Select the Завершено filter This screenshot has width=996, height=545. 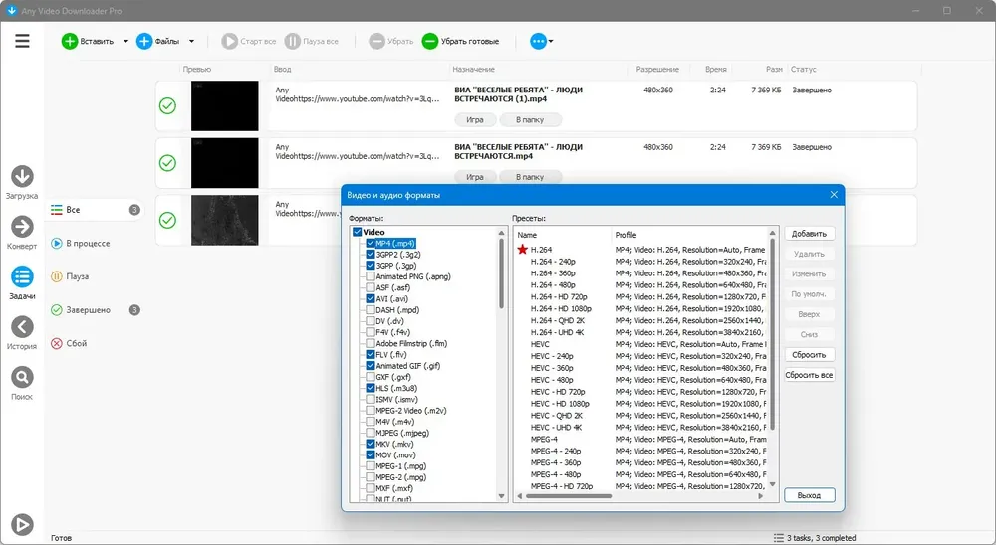tap(96, 310)
